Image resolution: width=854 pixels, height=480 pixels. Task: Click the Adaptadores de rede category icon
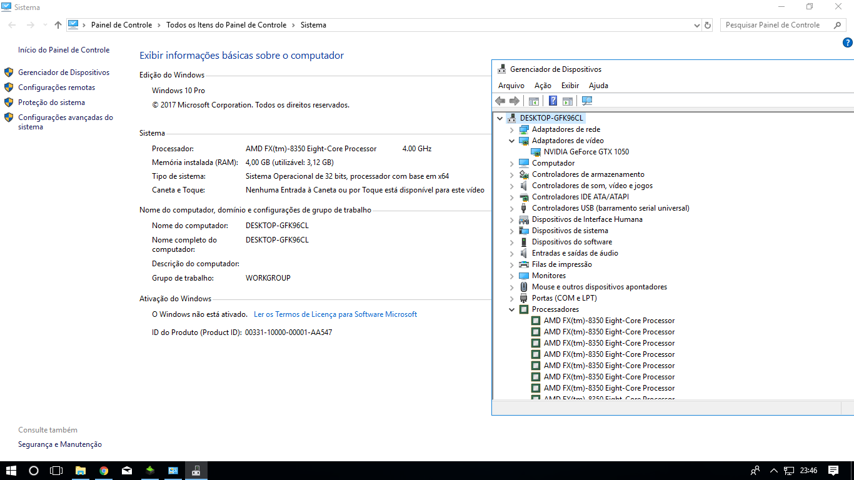coord(524,129)
